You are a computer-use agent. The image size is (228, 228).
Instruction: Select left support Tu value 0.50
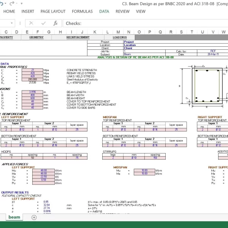pyautogui.click(x=43, y=180)
